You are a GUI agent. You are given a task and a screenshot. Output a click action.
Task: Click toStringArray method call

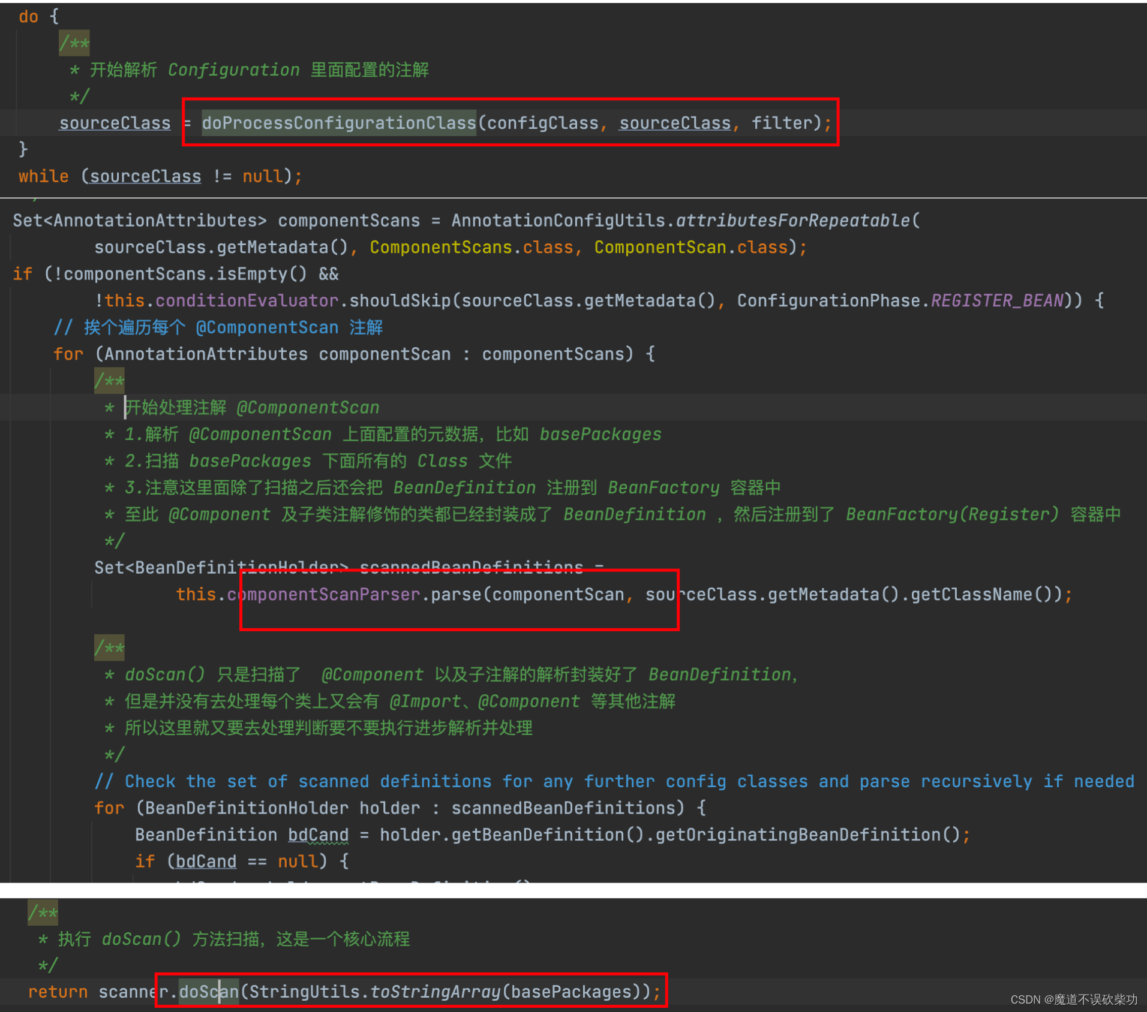[x=436, y=992]
